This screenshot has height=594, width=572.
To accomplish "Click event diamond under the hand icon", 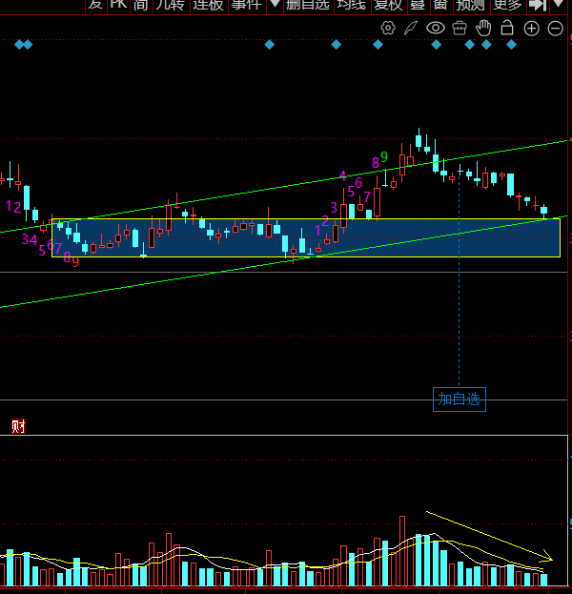I will tap(486, 45).
